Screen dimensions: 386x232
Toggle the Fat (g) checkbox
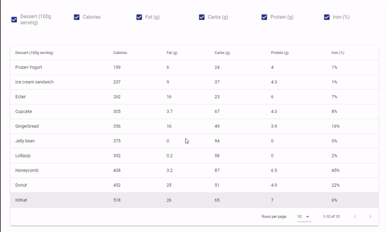[139, 17]
